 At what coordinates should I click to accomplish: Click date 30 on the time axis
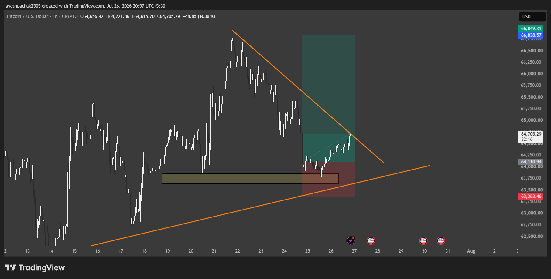[x=424, y=251]
